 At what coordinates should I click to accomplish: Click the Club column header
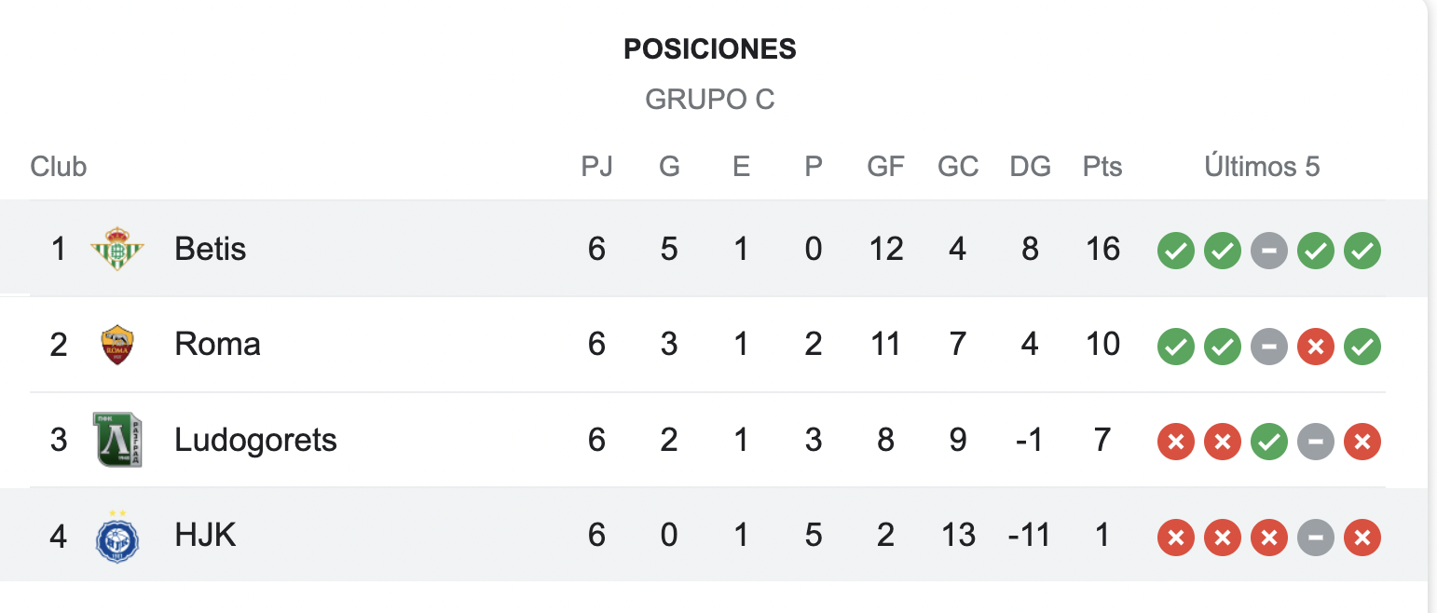point(59,167)
